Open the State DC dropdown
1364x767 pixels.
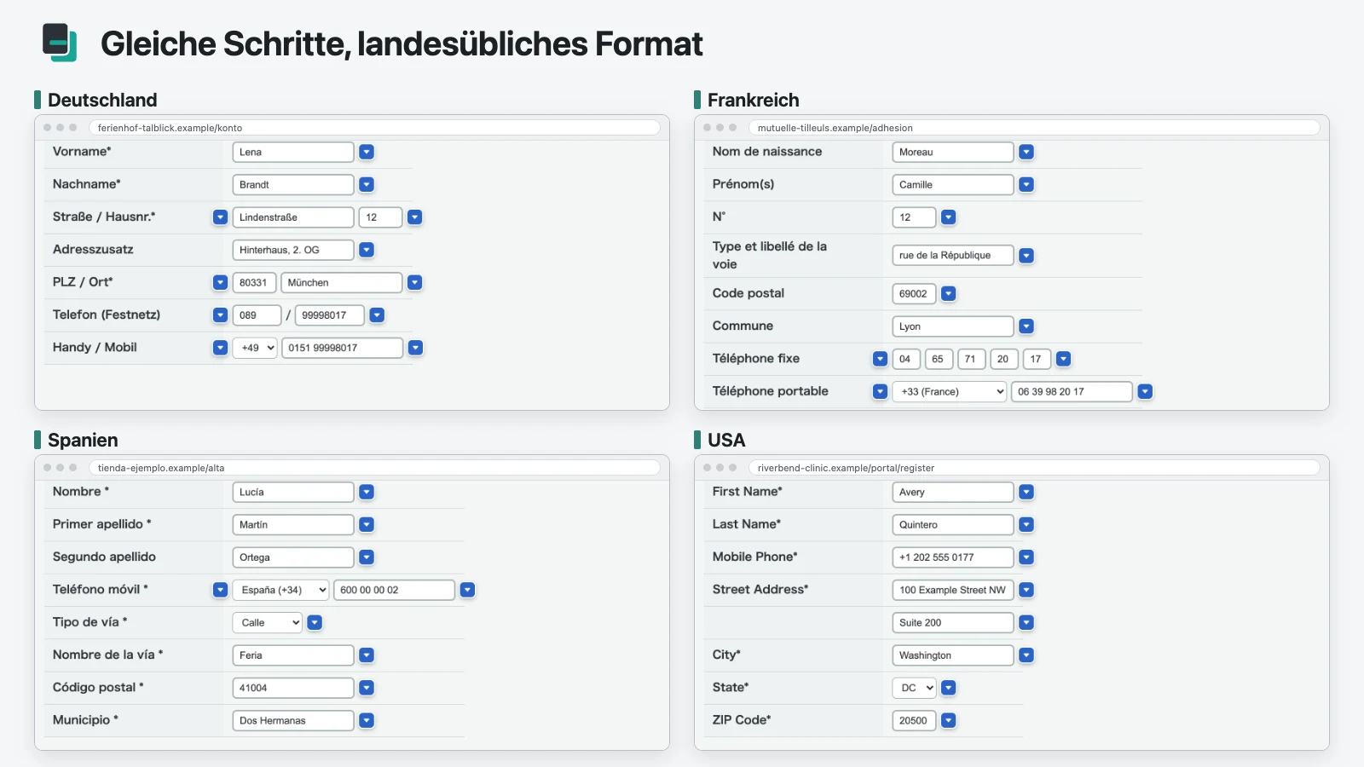pyautogui.click(x=915, y=688)
